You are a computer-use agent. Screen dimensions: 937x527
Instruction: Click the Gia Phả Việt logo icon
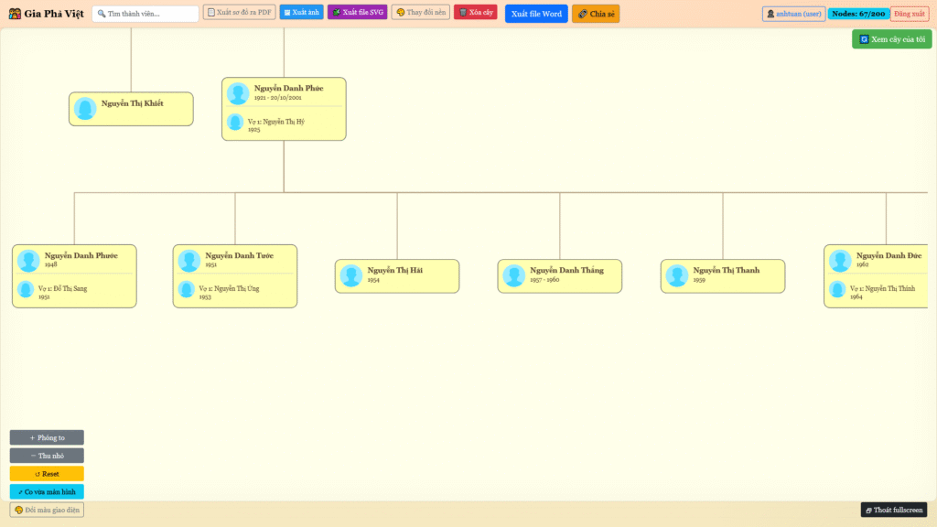tap(15, 13)
